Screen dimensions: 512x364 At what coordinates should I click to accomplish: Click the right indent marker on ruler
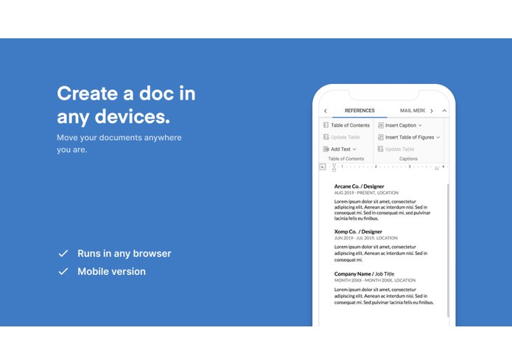coord(437,168)
